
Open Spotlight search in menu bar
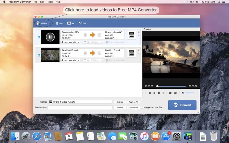click(219, 2)
